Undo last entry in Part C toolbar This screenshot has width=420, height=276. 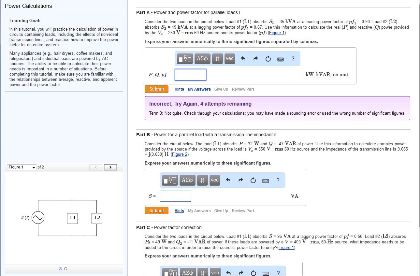click(x=228, y=273)
